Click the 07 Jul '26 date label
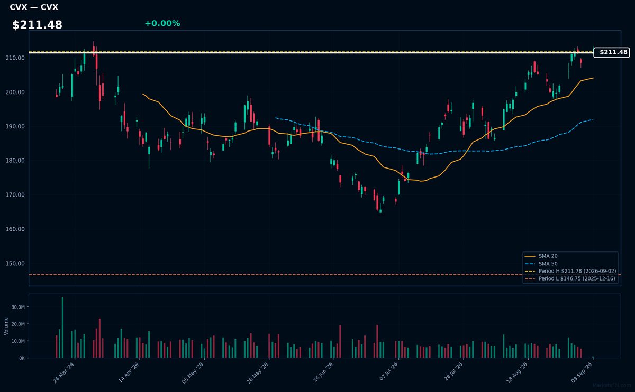Screen dimensions: 635x392 point(388,372)
